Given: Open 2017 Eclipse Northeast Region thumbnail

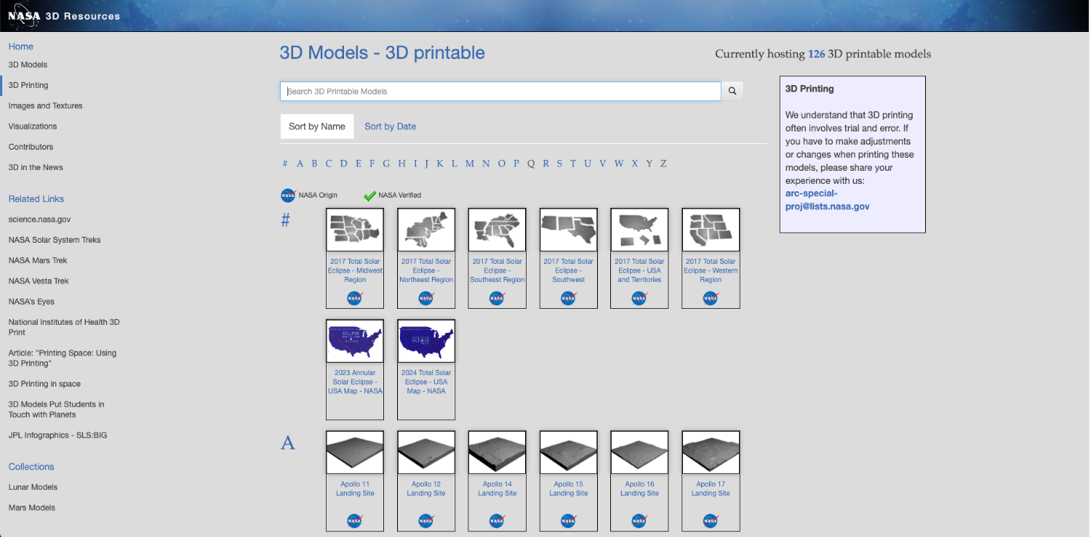Looking at the screenshot, I should pyautogui.click(x=426, y=230).
